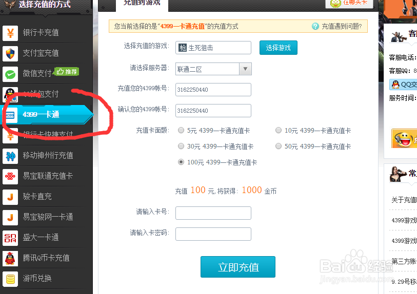Open the 关于充值 FAQ link
Viewport: 417px width, 294px height.
[404, 200]
